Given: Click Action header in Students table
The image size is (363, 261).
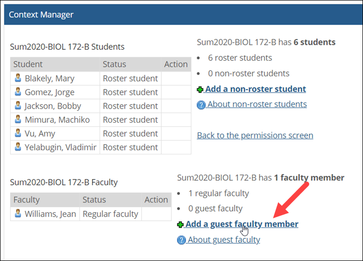Looking at the screenshot, I should coord(176,64).
